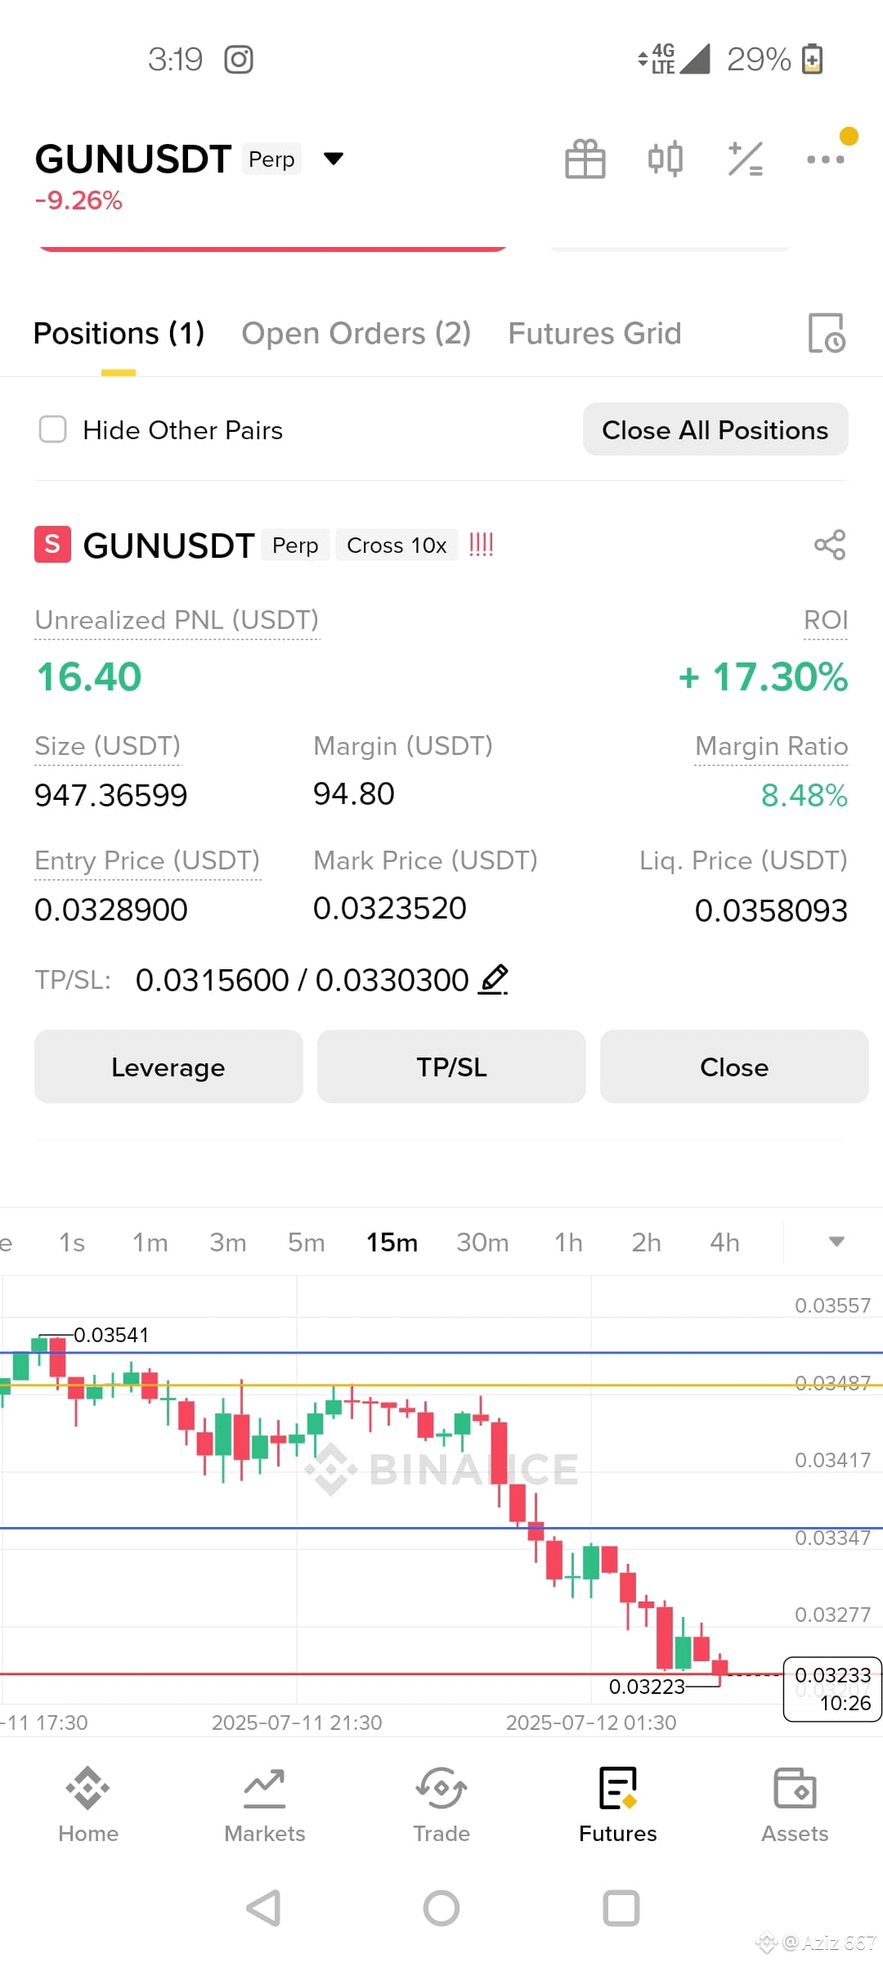The width and height of the screenshot is (883, 1963).
Task: Select the 1s chart interval
Action: coord(72,1242)
